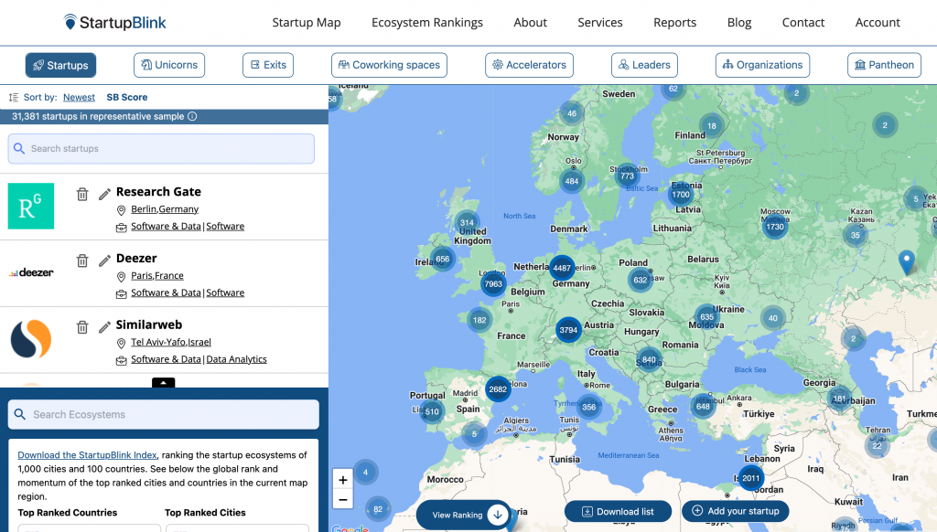
Task: Open the Ecosystem Rankings menu
Action: pos(426,23)
